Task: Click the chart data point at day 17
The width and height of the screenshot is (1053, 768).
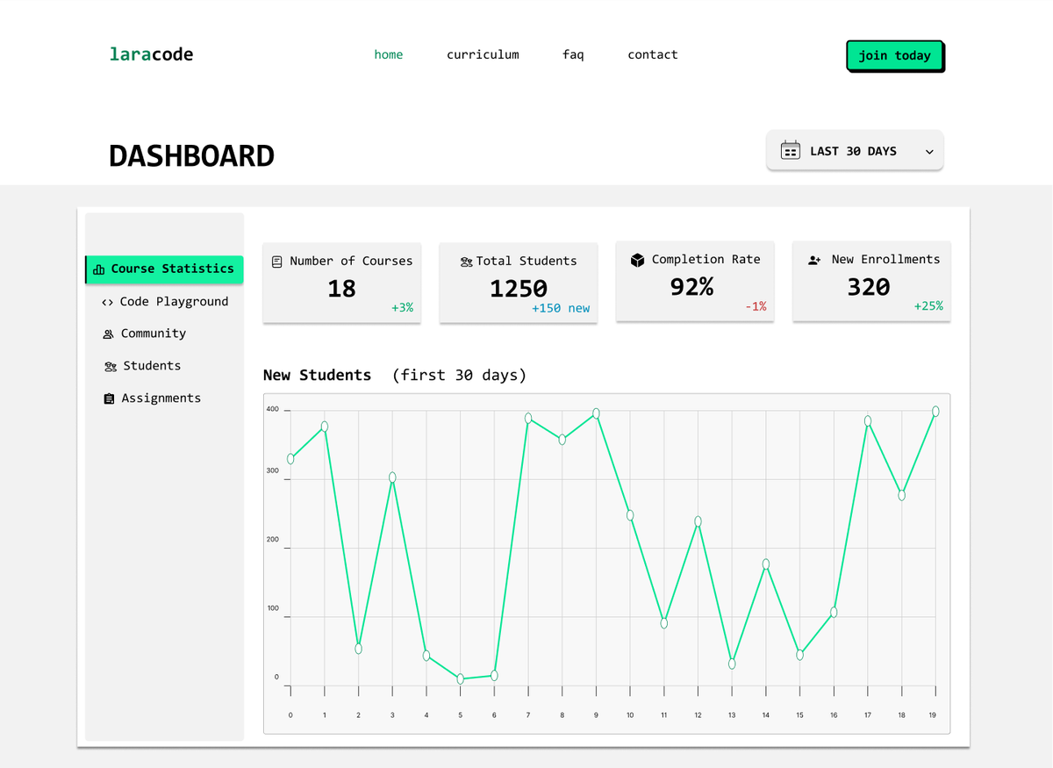Action: tap(868, 421)
